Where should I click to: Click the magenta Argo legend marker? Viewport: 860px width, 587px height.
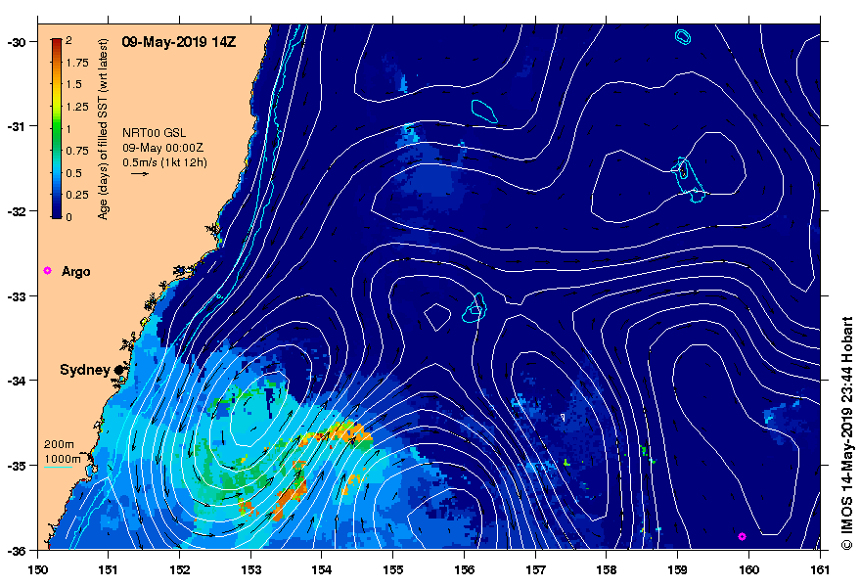(47, 270)
